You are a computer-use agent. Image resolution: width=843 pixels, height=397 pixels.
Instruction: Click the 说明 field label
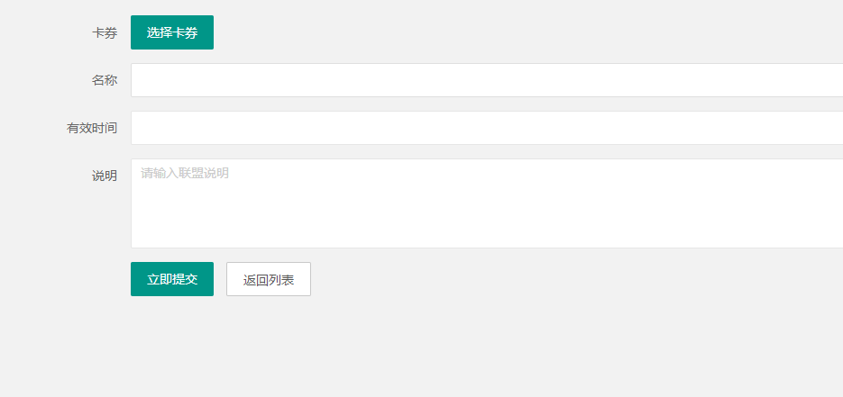105,176
